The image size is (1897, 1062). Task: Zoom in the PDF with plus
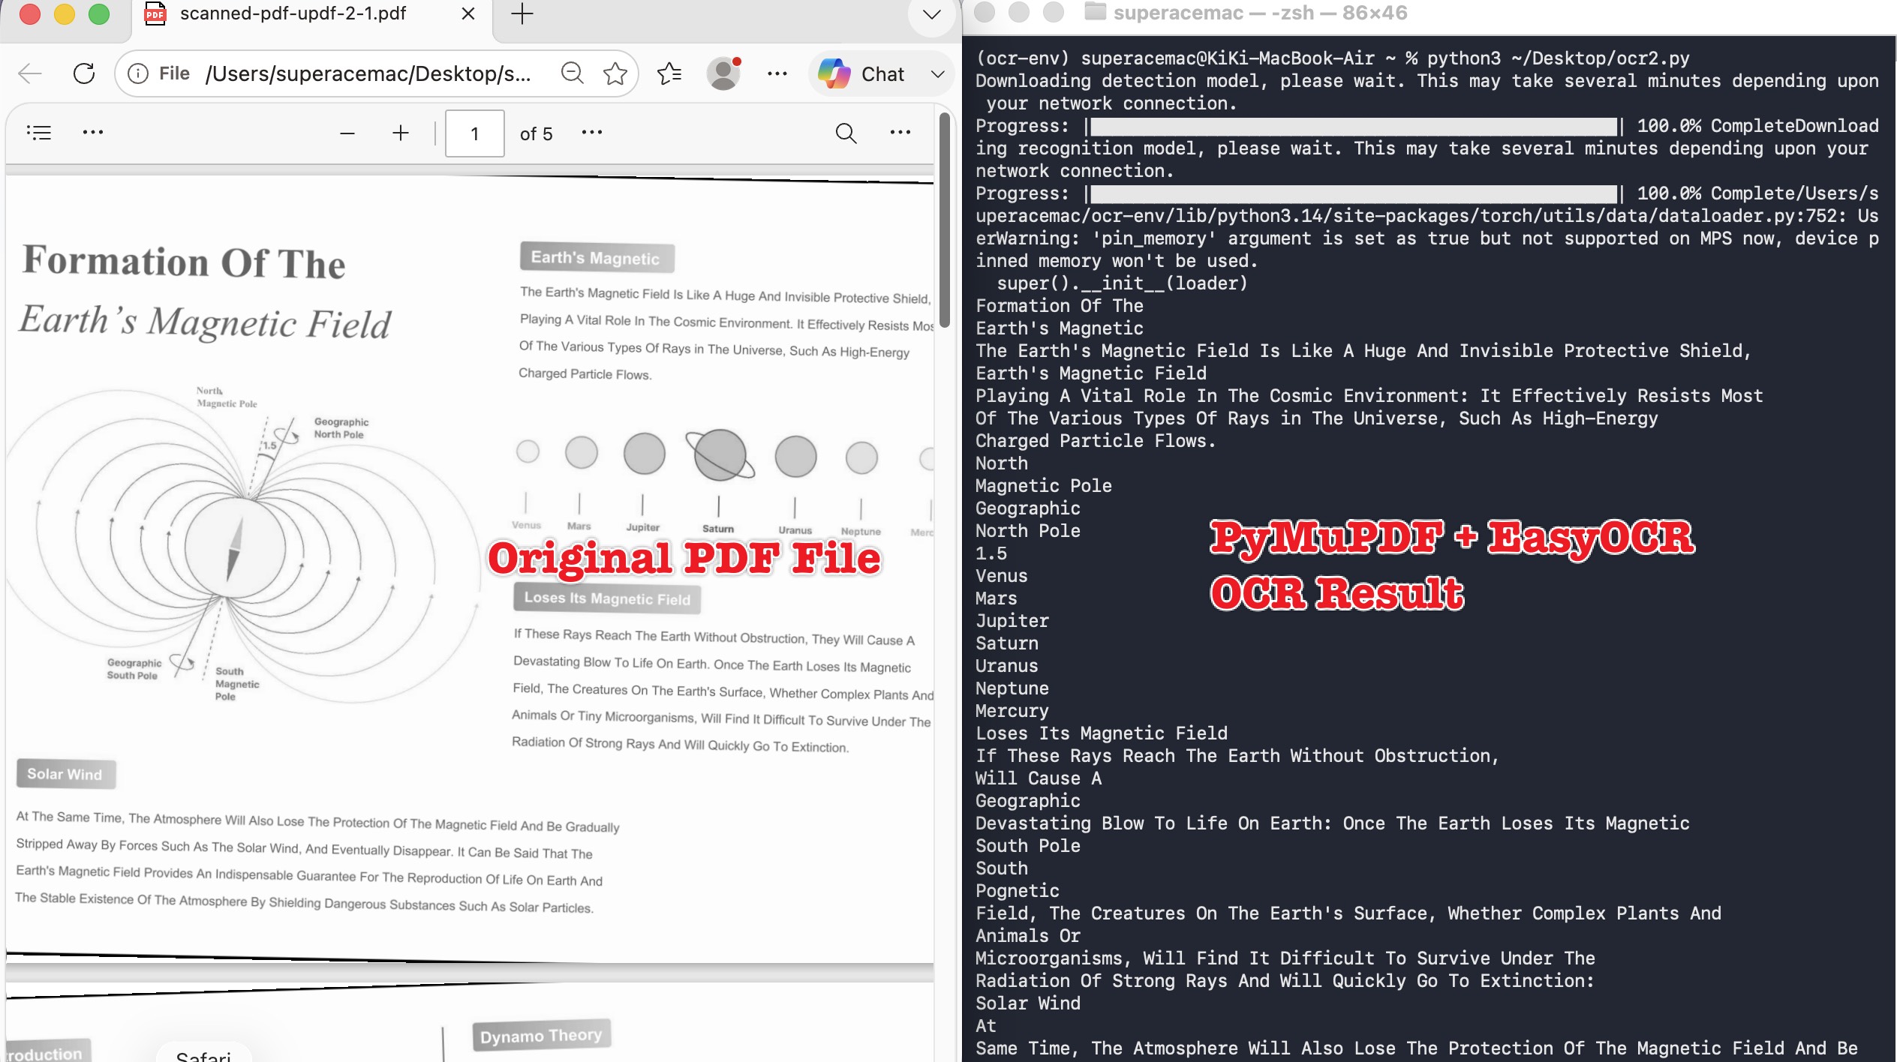click(401, 133)
